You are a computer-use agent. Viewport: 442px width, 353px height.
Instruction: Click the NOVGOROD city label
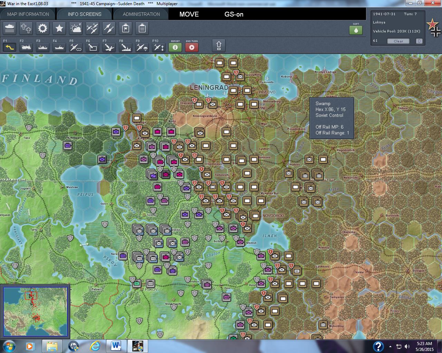point(273,216)
